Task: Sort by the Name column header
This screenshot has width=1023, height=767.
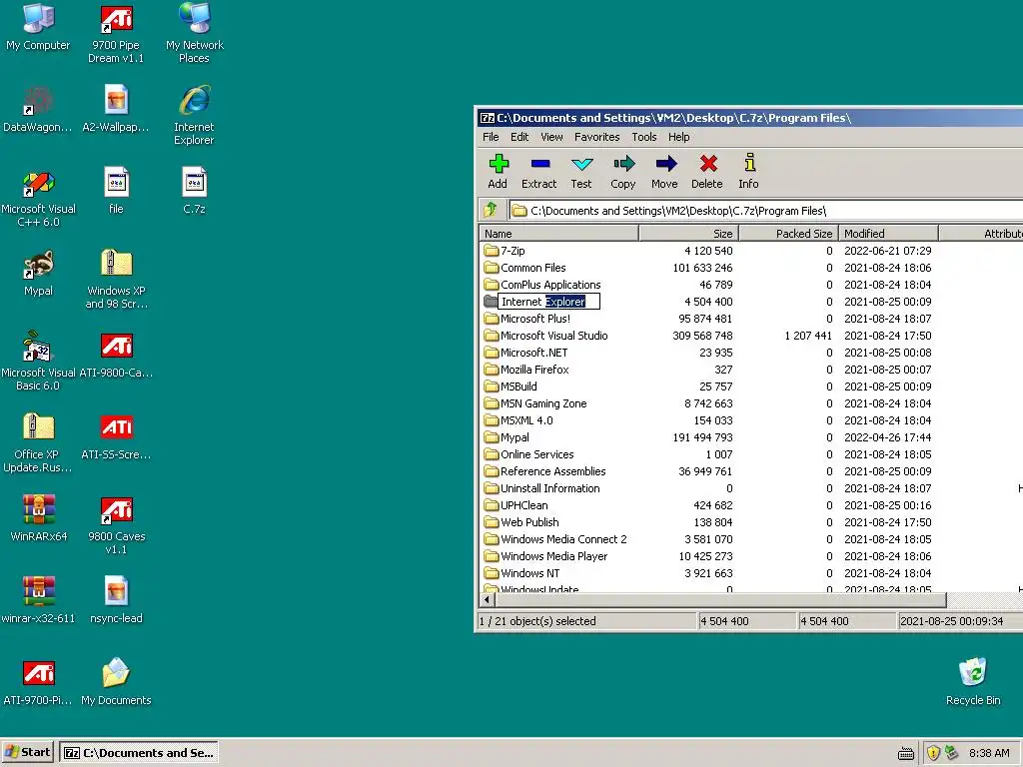Action: pyautogui.click(x=559, y=234)
